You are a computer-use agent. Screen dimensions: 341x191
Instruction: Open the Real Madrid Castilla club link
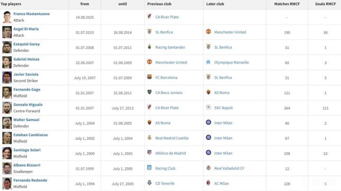pyautogui.click(x=172, y=138)
